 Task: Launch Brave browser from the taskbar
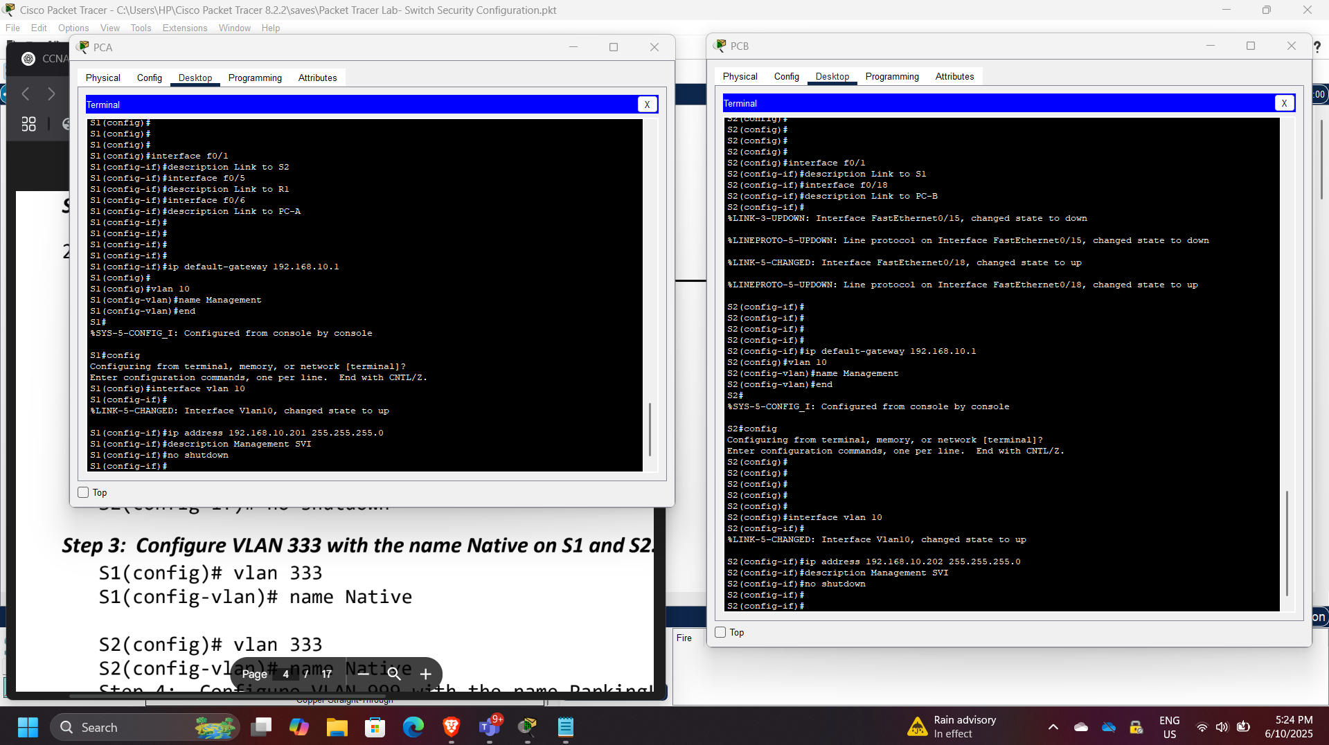tap(451, 727)
